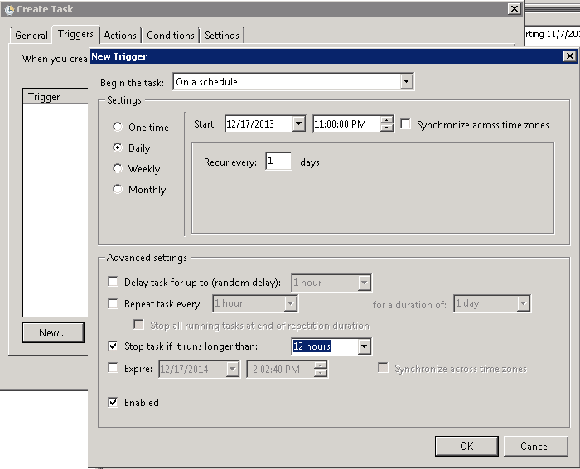Cancel the New Trigger dialog
This screenshot has height=469, width=580.
[535, 446]
